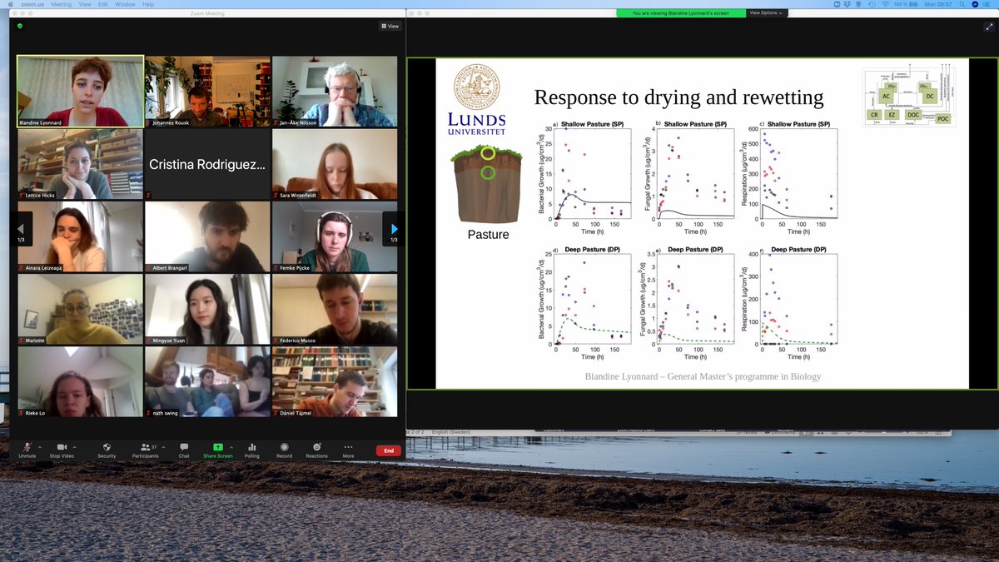Open the Help menu in menu bar
This screenshot has height=562, width=999.
click(x=148, y=4)
